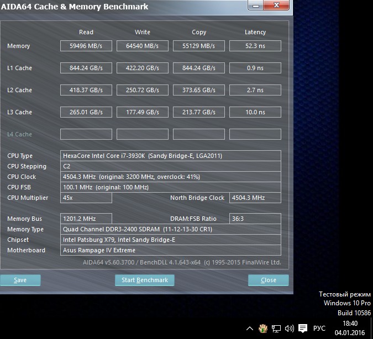Click the AIDA64 v5.60.3700 version text
Image resolution: width=373 pixels, height=339 pixels.
[182, 262]
